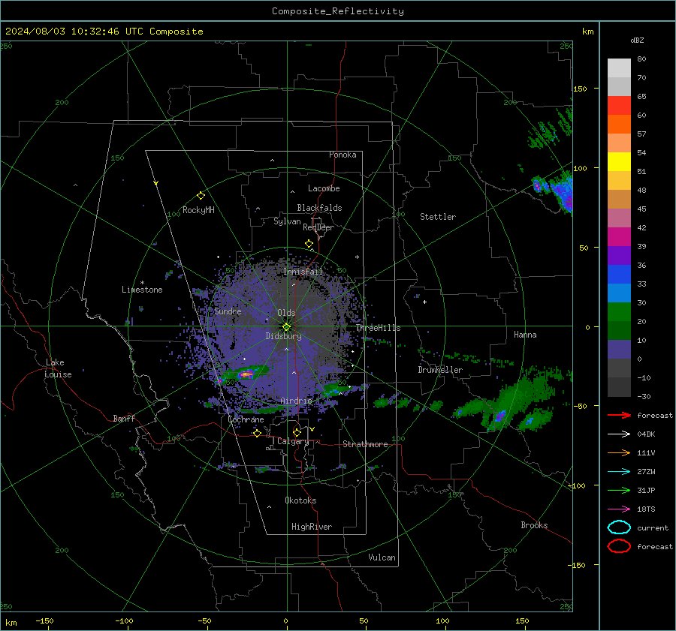
Task: Click the yellow diamond marker above Calgary
Action: [297, 432]
